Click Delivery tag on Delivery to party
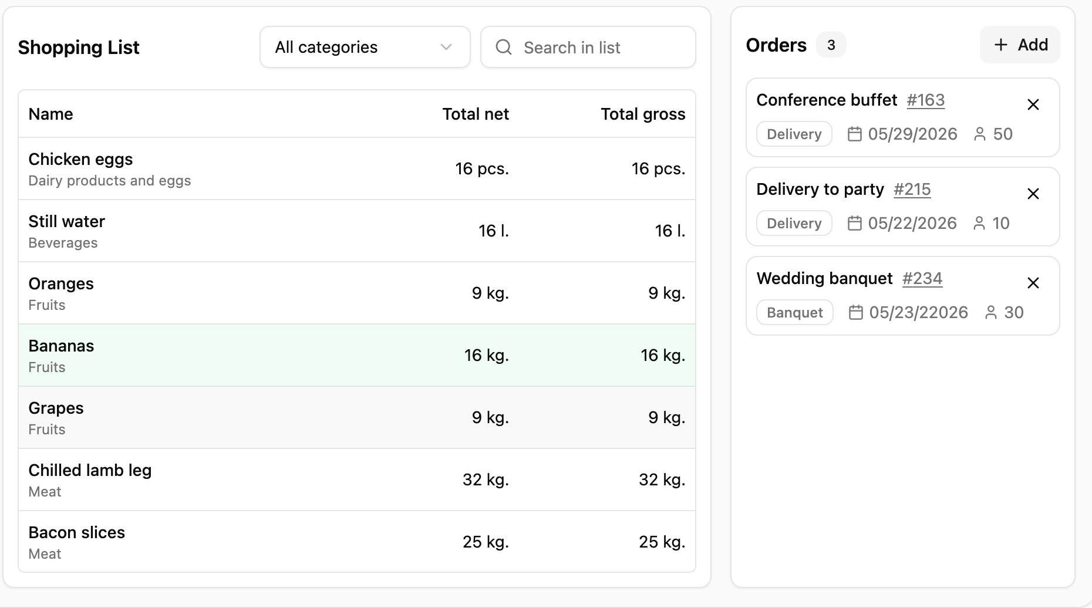Image resolution: width=1092 pixels, height=608 pixels. [794, 223]
